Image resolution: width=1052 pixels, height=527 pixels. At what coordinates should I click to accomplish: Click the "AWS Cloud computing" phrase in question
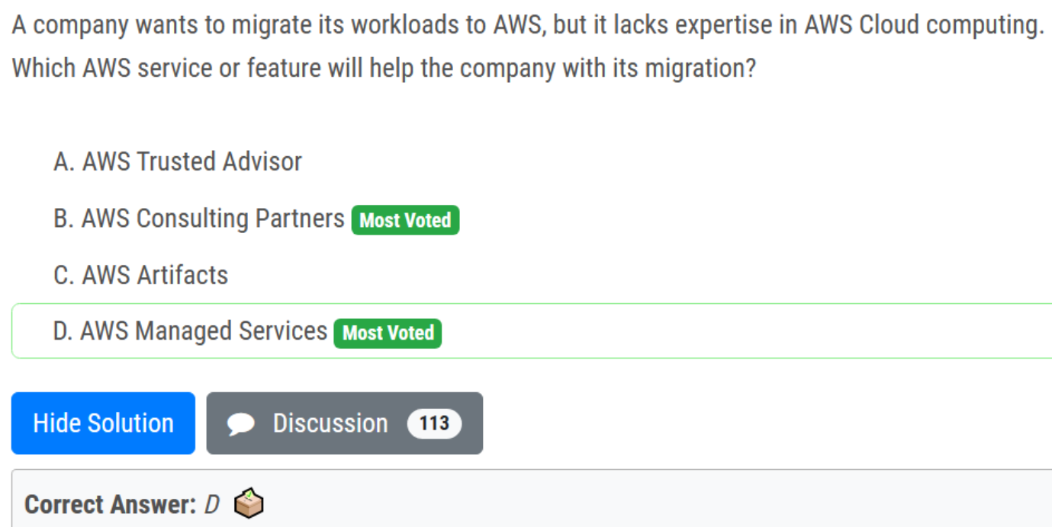click(x=924, y=26)
